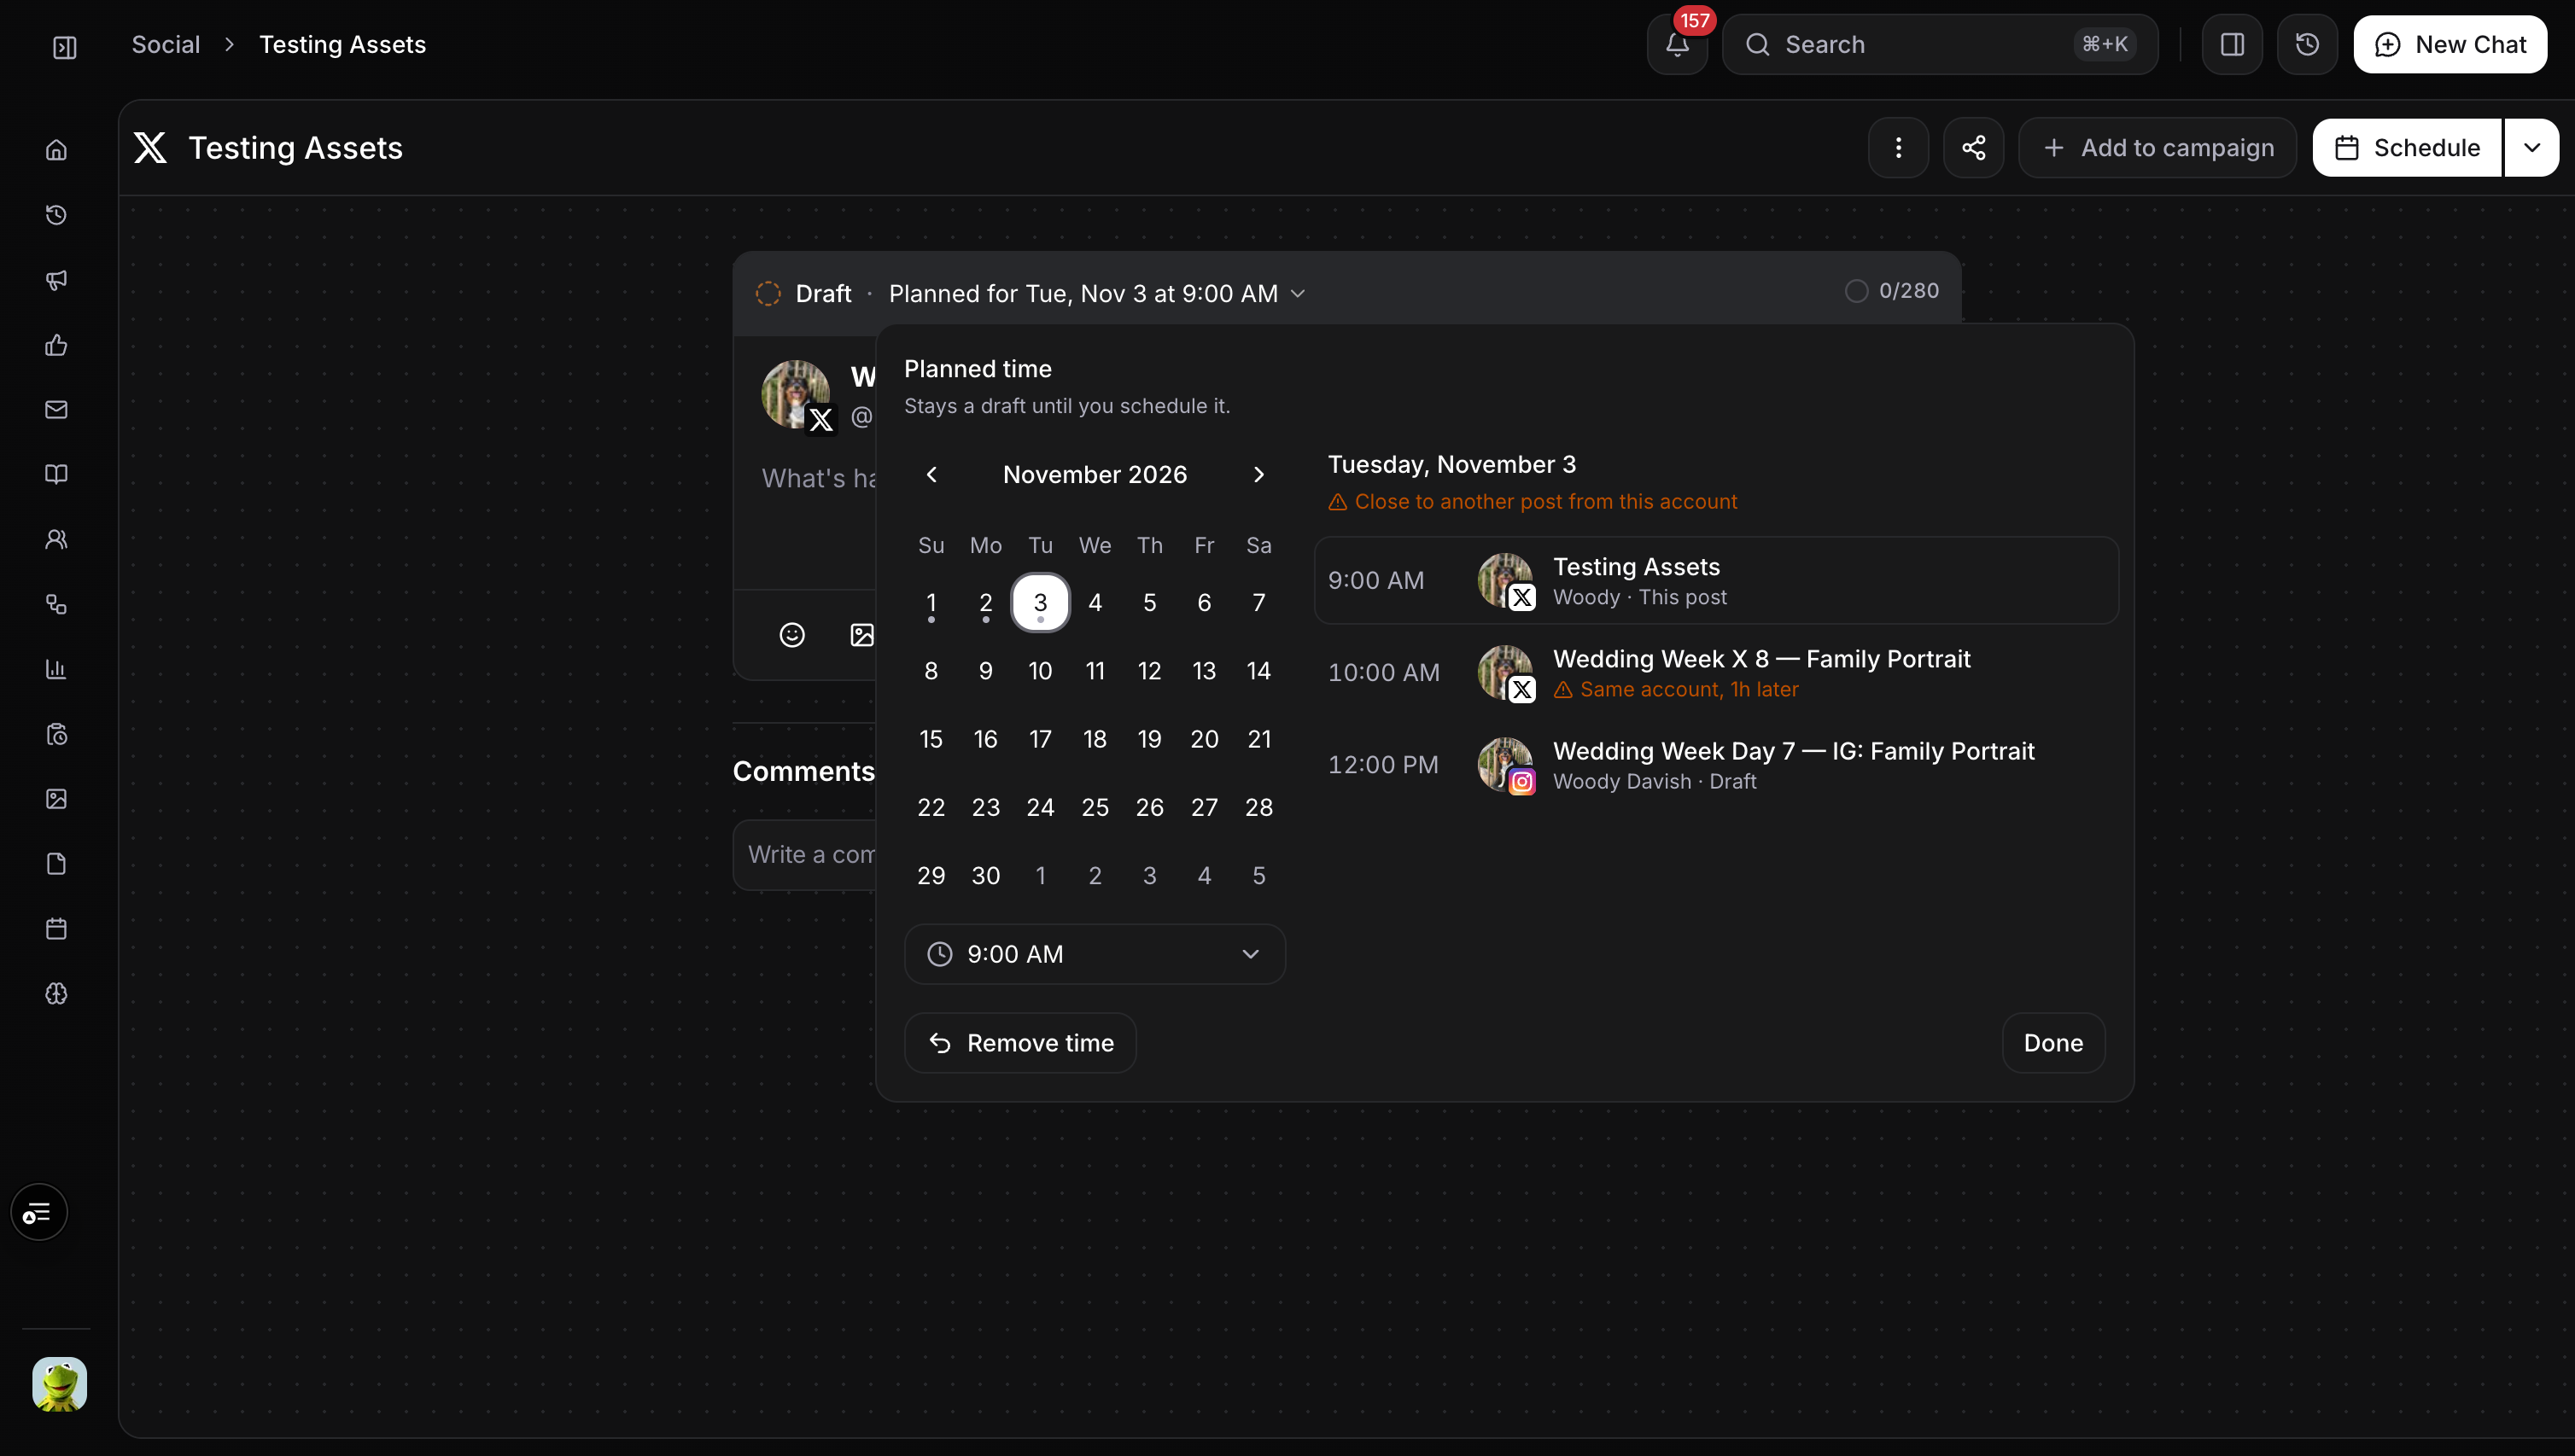2575x1456 pixels.
Task: Expand the Planned for Tue, Nov 3 dropdown
Action: coord(1097,293)
